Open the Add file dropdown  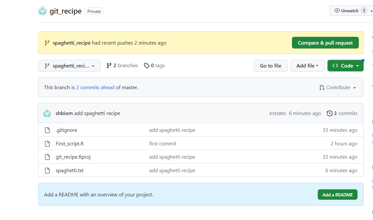(x=307, y=66)
